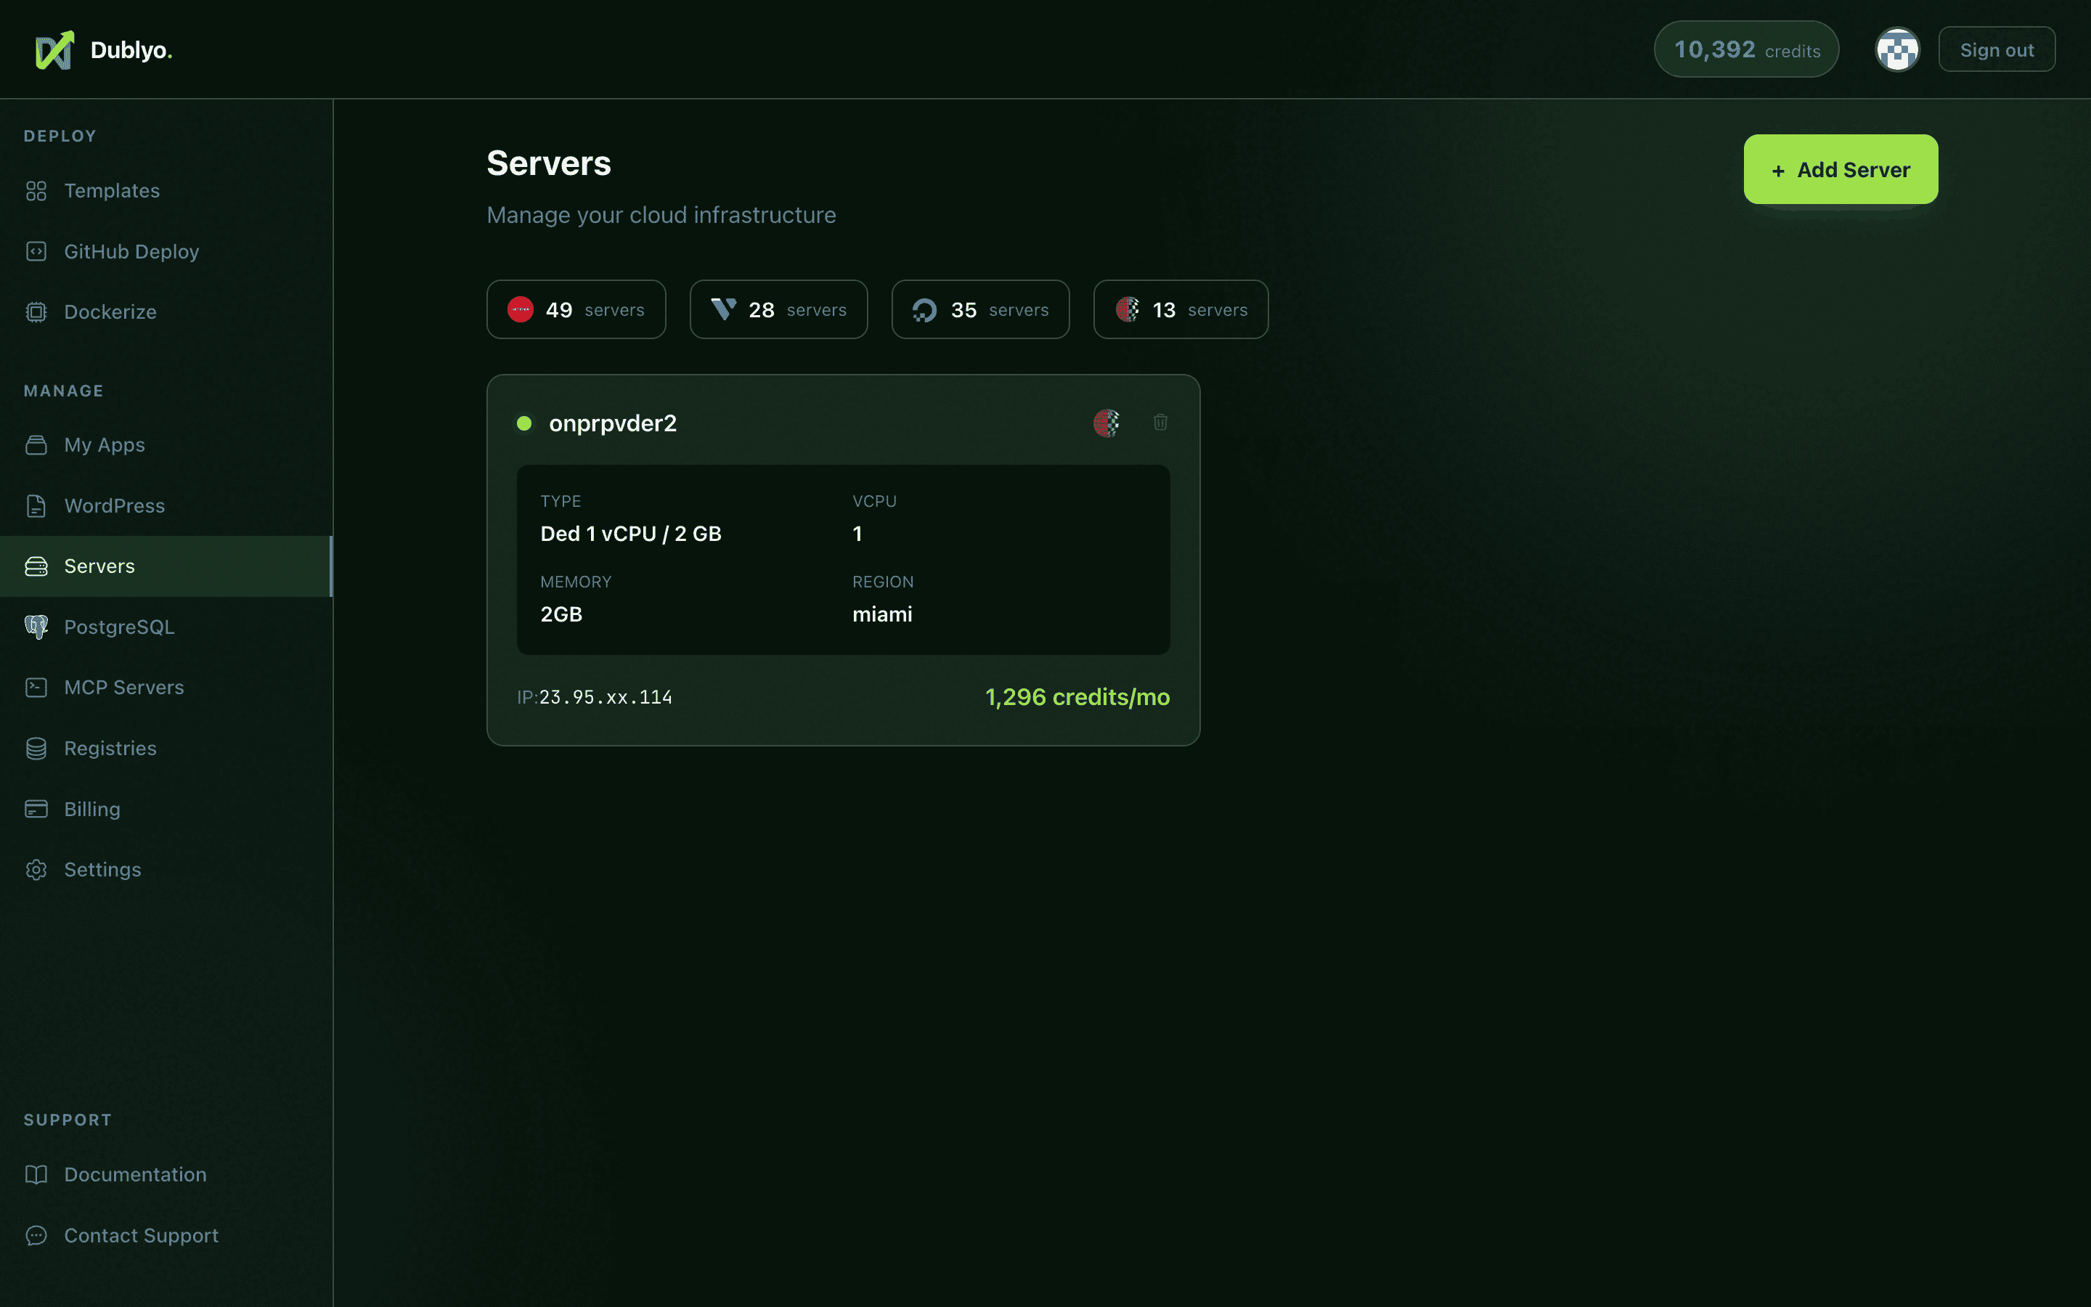Click the provider badge on onprpvder2 card
This screenshot has height=1307, width=2091.
click(x=1105, y=423)
